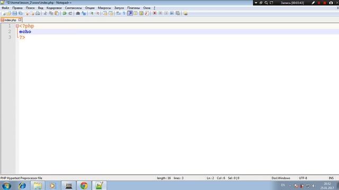Toggle the highlighted Word wrap icon
Screen dimensions: 339x190
pyautogui.click(x=130, y=13)
